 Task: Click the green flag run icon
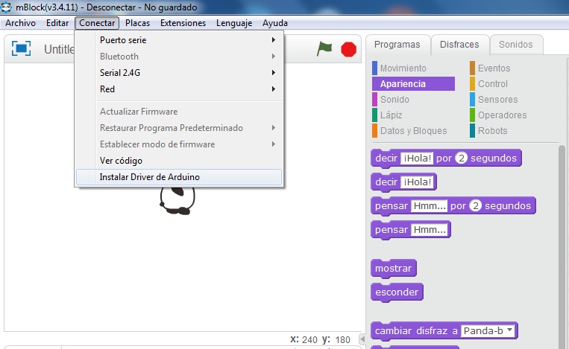[x=324, y=49]
